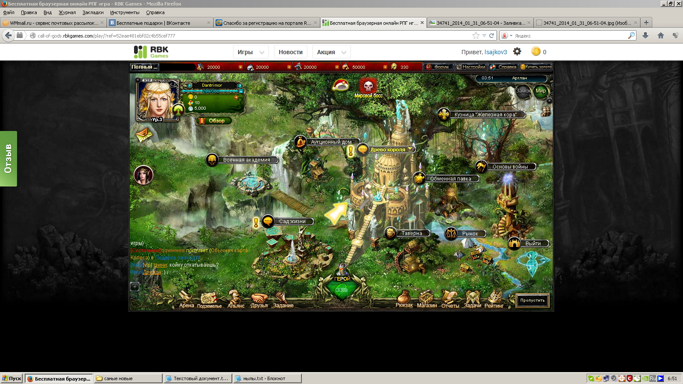
Task: Click the Santa hat event icon
Action: click(x=341, y=85)
